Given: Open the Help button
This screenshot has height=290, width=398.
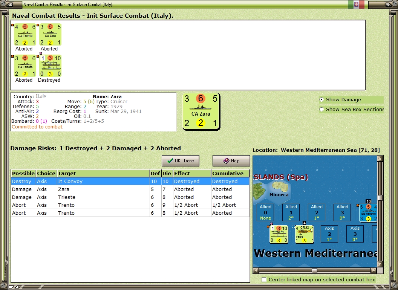Looking at the screenshot, I should [231, 161].
